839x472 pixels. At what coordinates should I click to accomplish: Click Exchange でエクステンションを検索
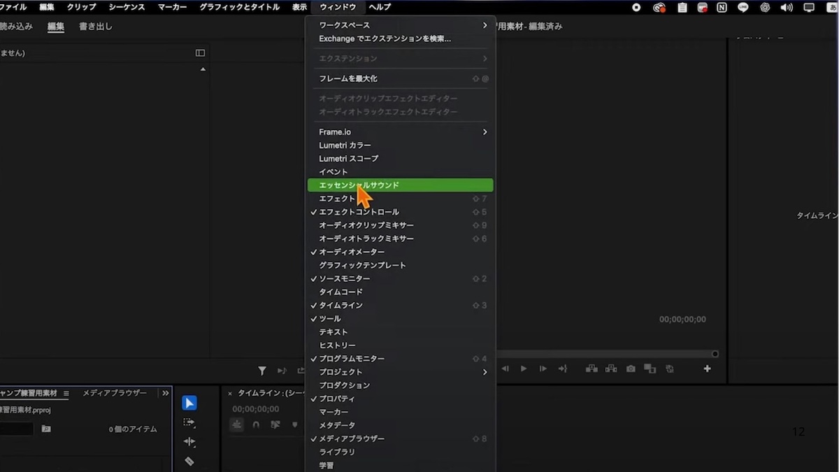pyautogui.click(x=401, y=38)
